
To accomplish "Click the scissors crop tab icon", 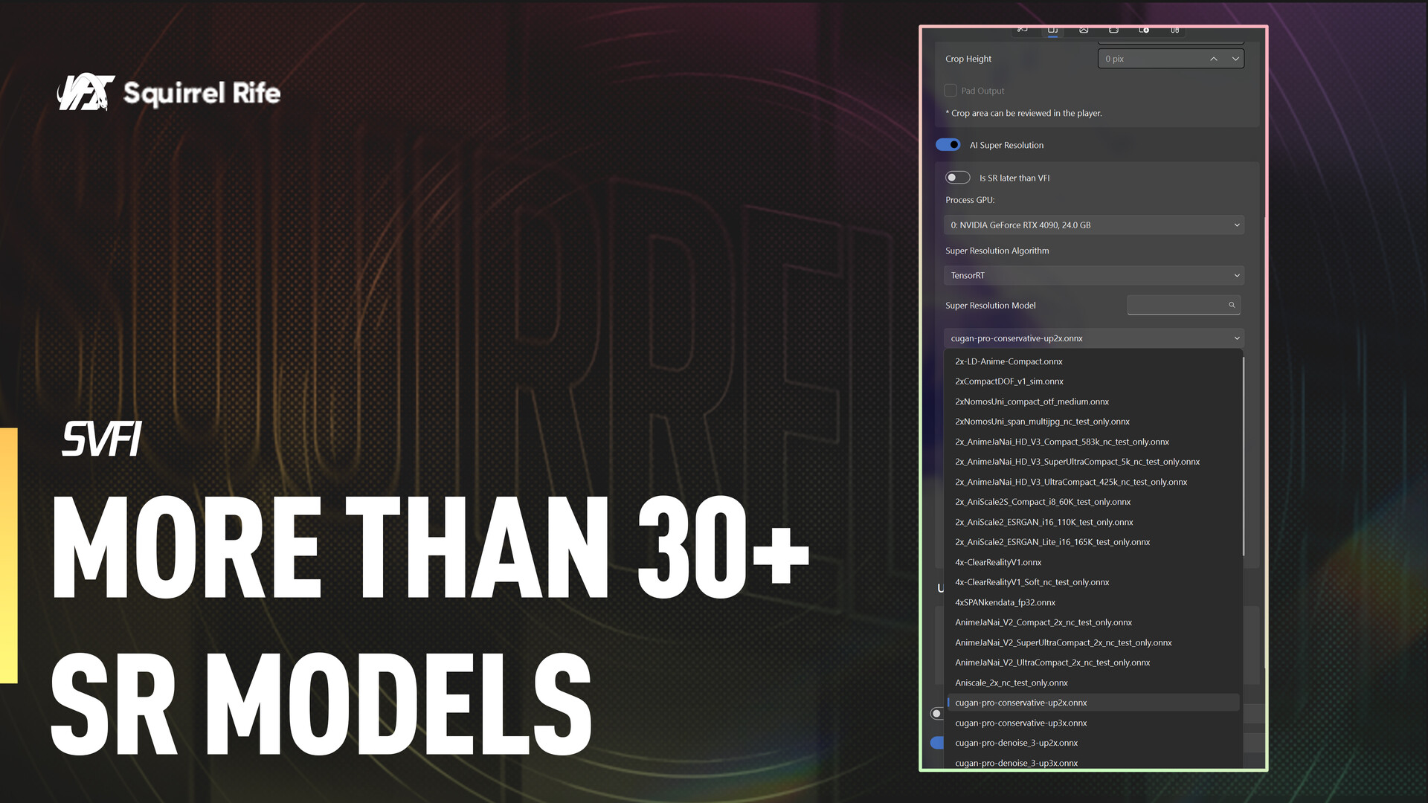I will (x=1023, y=30).
